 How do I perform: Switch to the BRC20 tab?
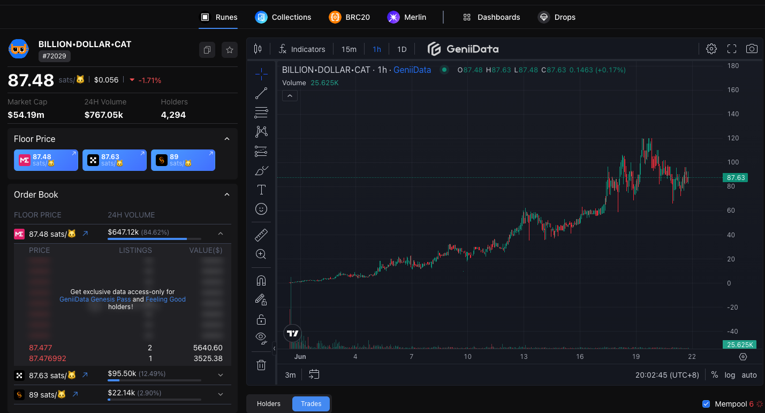350,17
